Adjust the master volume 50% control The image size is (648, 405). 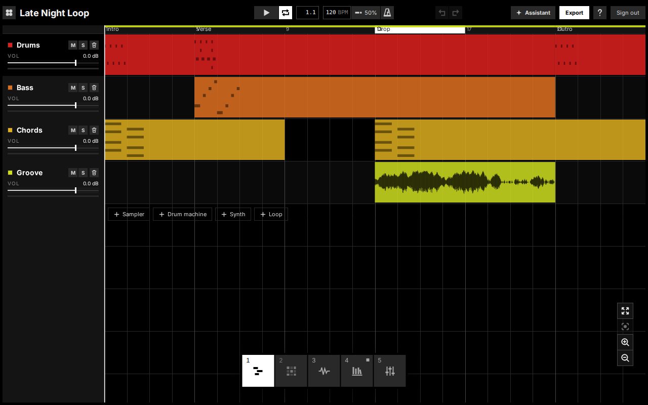click(366, 13)
